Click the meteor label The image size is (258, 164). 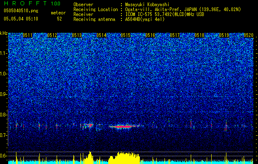58,13
